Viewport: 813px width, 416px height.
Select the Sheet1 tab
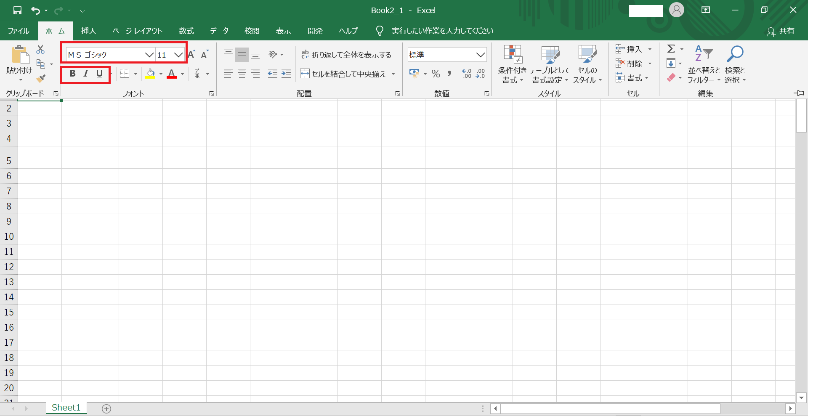click(x=66, y=408)
